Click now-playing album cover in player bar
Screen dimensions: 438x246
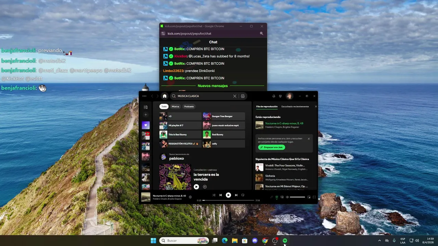click(146, 197)
